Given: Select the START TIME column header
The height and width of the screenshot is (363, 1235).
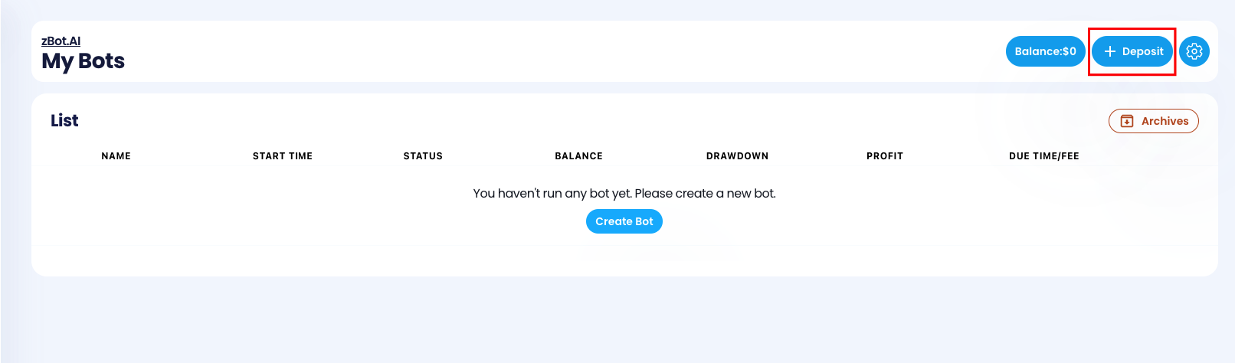Looking at the screenshot, I should (x=282, y=156).
